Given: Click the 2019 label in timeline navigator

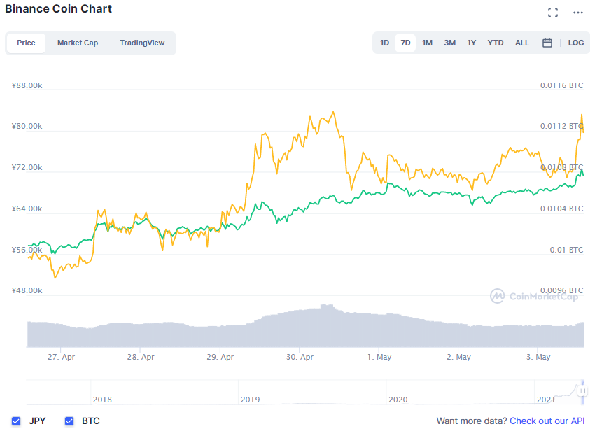Looking at the screenshot, I should pos(251,400).
